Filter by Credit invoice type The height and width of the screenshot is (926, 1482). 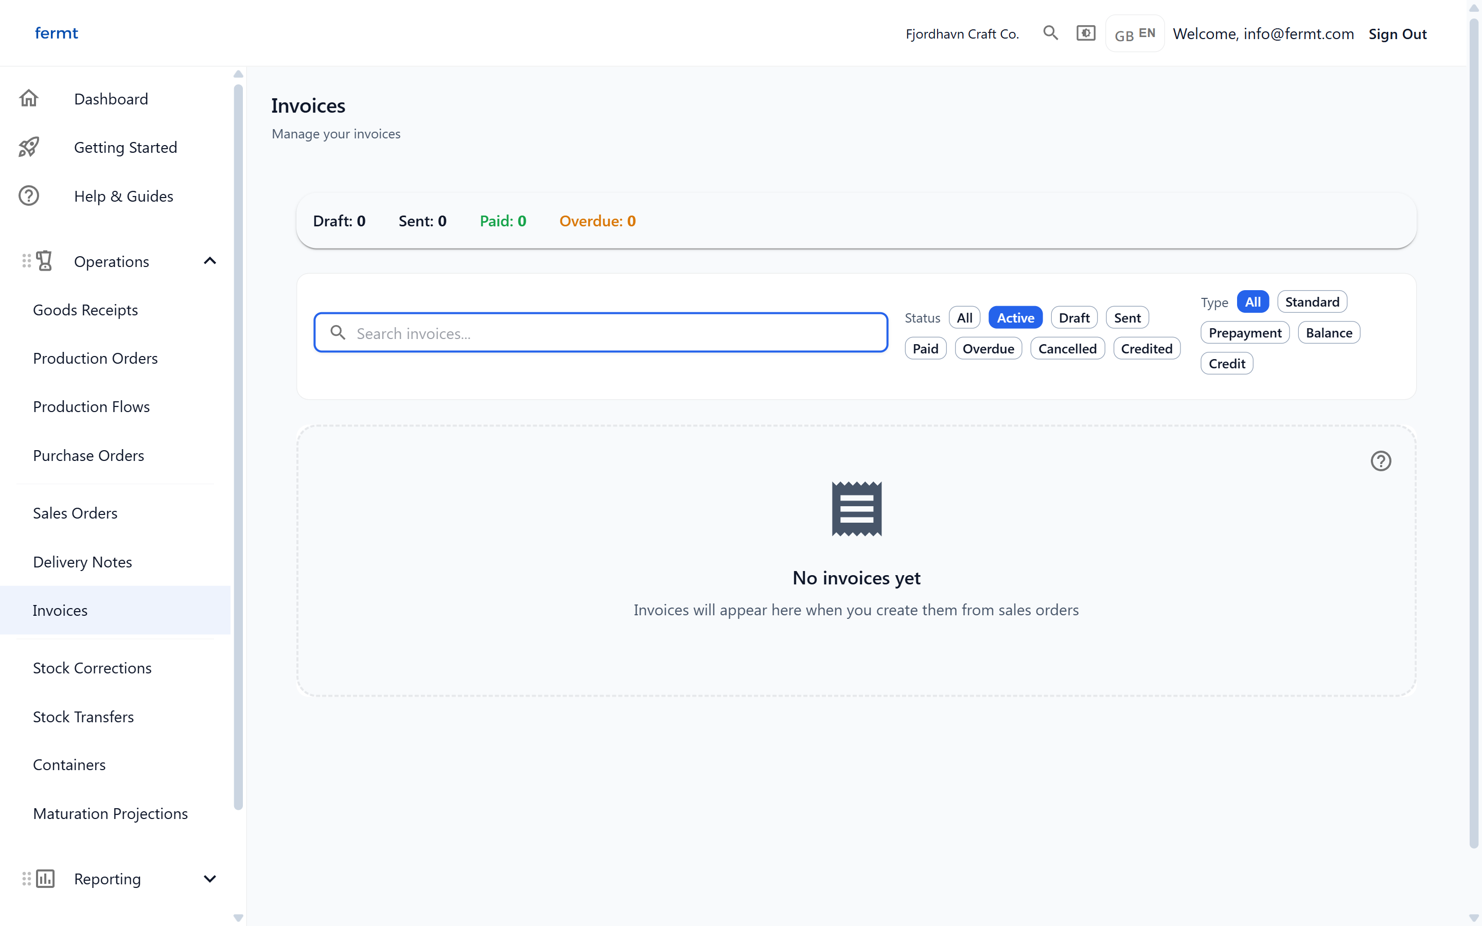[1227, 363]
